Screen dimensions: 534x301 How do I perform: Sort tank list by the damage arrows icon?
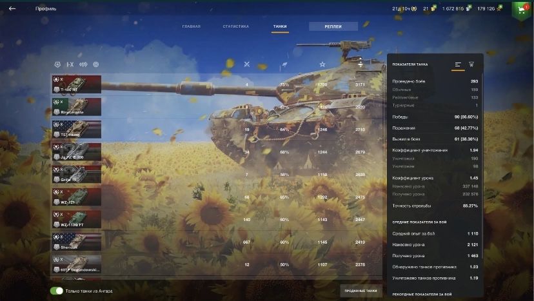pos(361,63)
